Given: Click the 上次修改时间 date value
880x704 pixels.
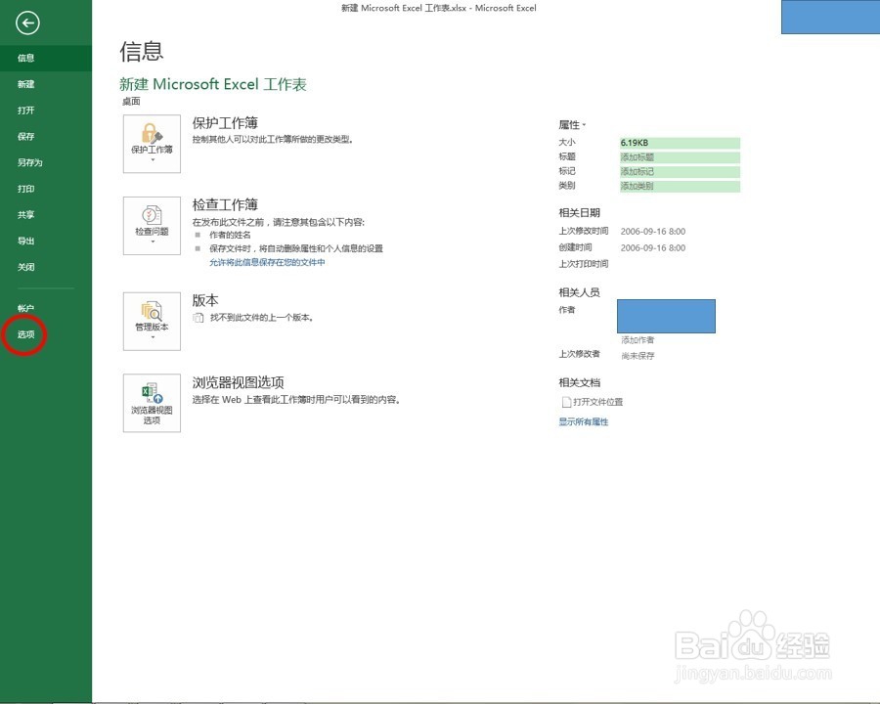Looking at the screenshot, I should pyautogui.click(x=653, y=232).
